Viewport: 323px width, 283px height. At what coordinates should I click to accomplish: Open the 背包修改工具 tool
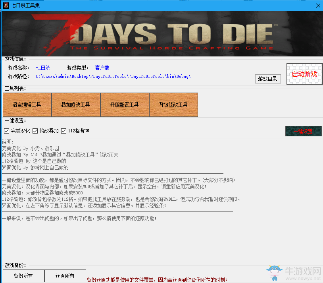173,105
